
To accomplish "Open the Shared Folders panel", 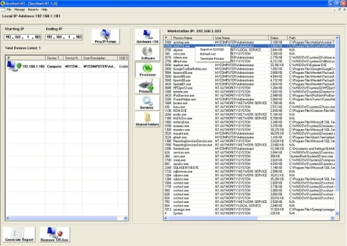I will click(147, 119).
